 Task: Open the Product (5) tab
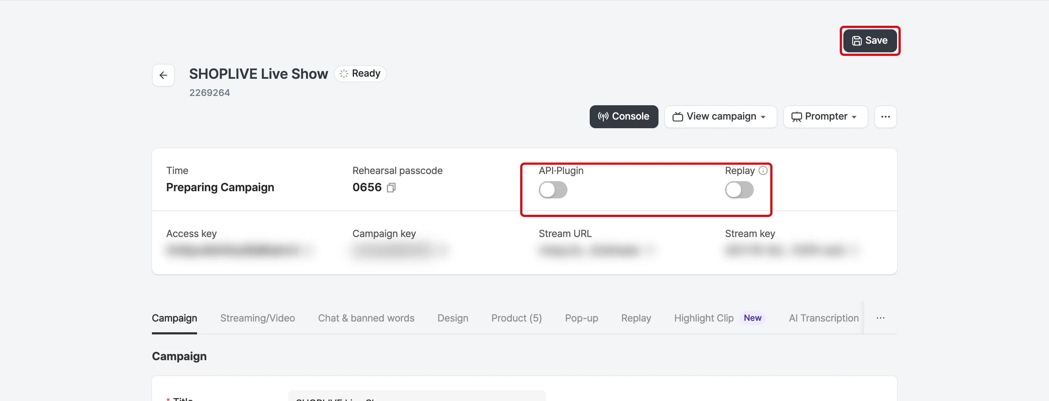(516, 318)
